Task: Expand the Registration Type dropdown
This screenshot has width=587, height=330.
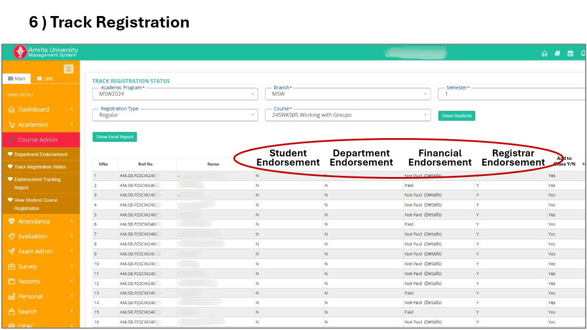Action: point(175,115)
